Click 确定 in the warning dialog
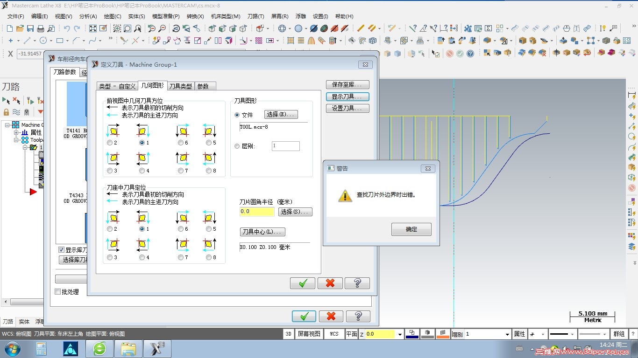 [x=411, y=229]
